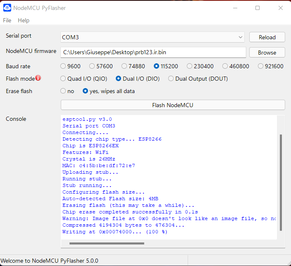Close the NodeMCU PyFlasher window
This screenshot has width=291, height=266.
[x=281, y=8]
